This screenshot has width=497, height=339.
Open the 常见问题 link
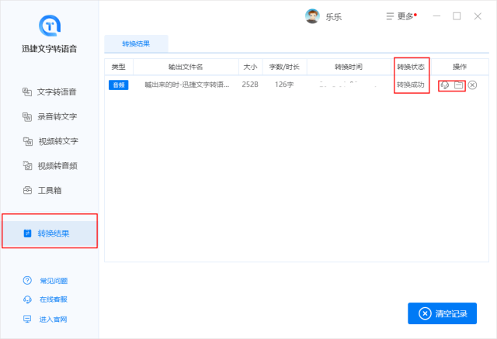pos(54,281)
